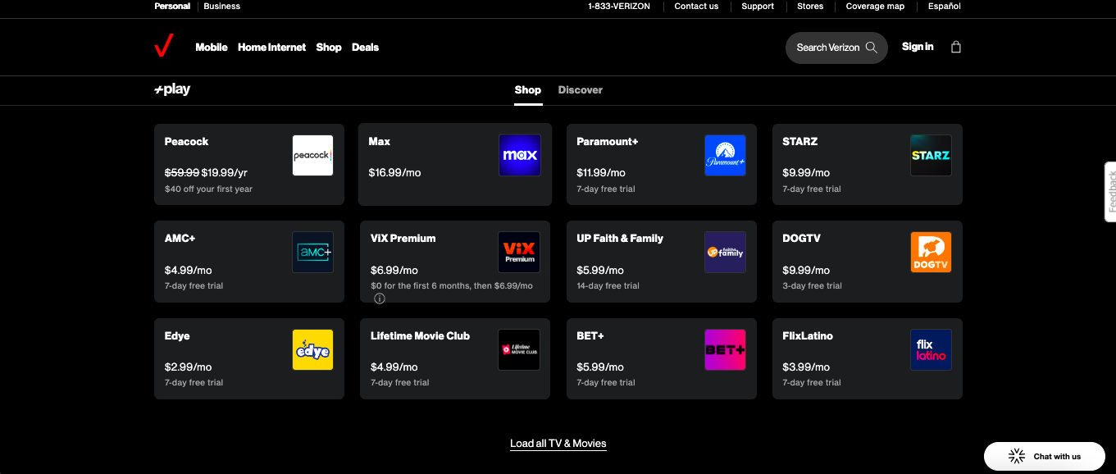The width and height of the screenshot is (1116, 474).
Task: Switch to the Discover tab
Action: click(x=581, y=89)
